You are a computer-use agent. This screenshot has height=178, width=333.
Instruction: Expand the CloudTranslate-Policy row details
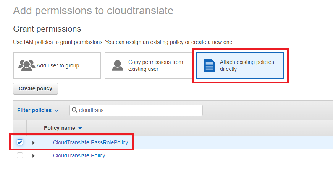click(33, 156)
